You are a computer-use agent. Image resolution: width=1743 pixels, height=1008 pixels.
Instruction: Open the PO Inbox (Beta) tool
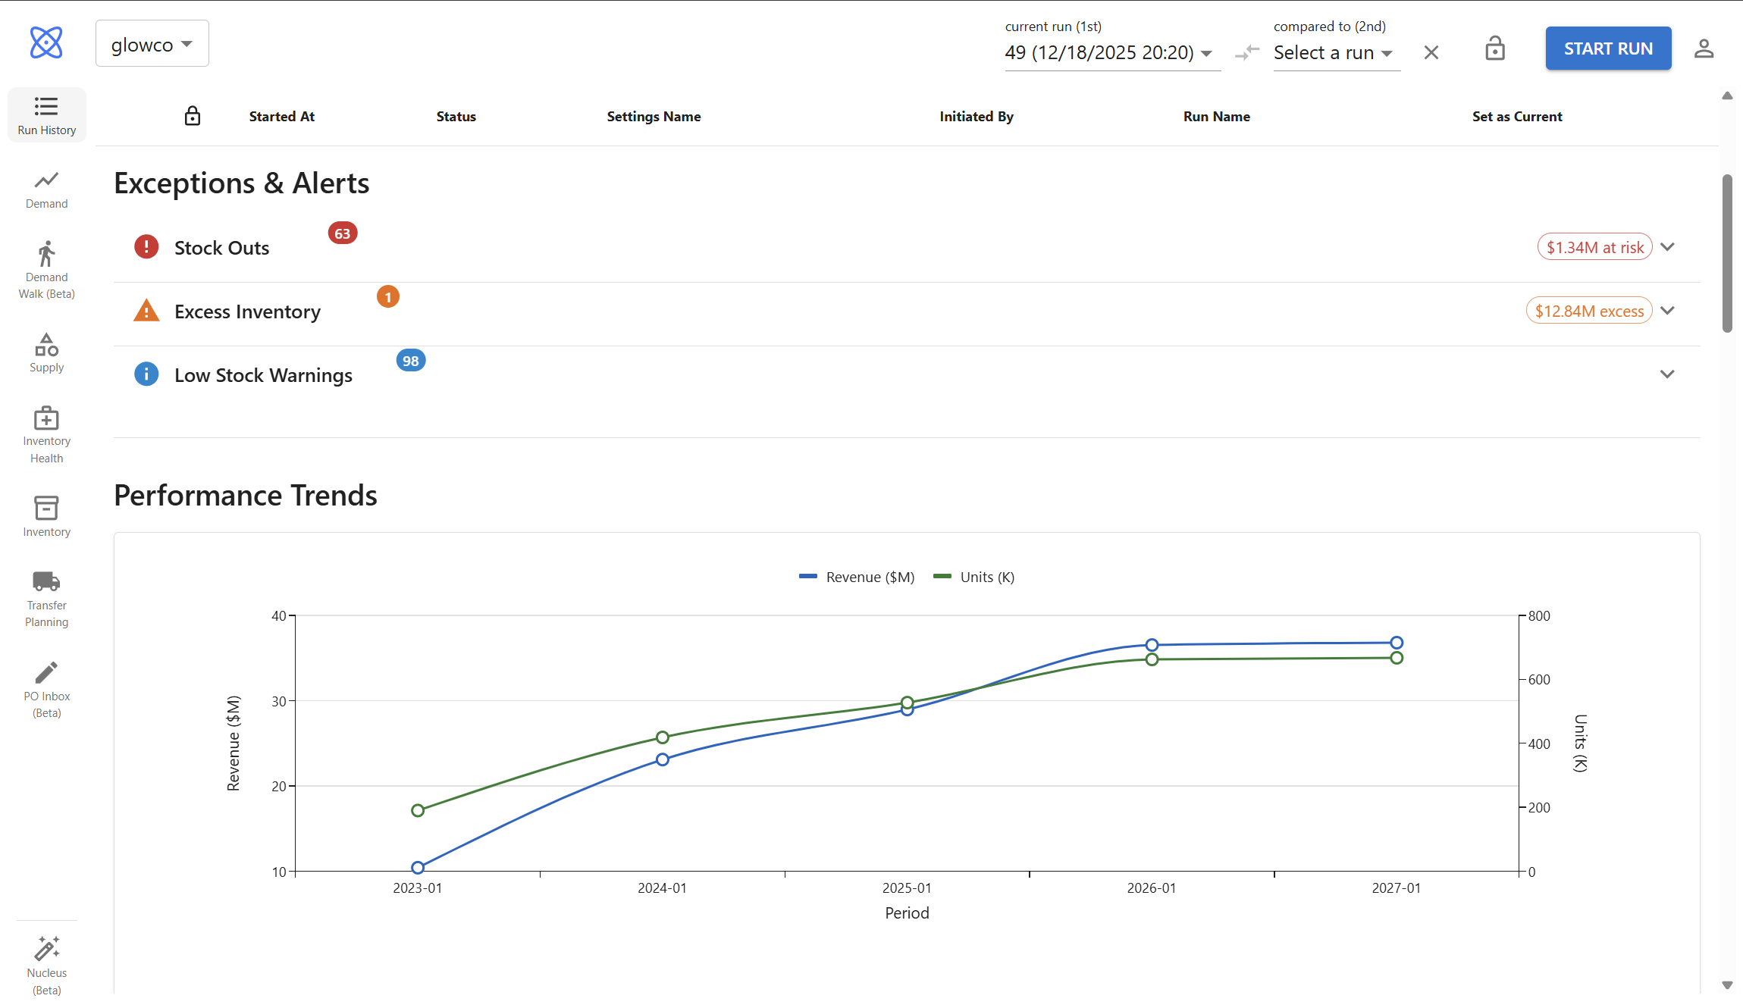click(x=46, y=688)
